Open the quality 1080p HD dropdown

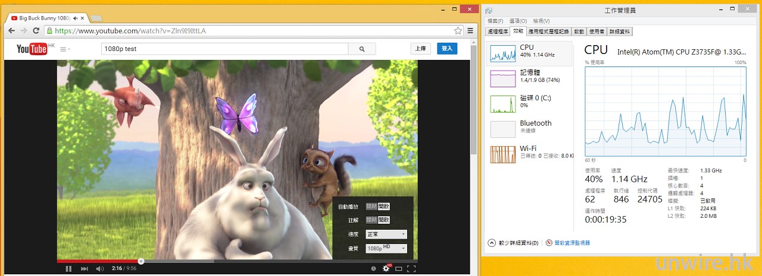click(386, 249)
